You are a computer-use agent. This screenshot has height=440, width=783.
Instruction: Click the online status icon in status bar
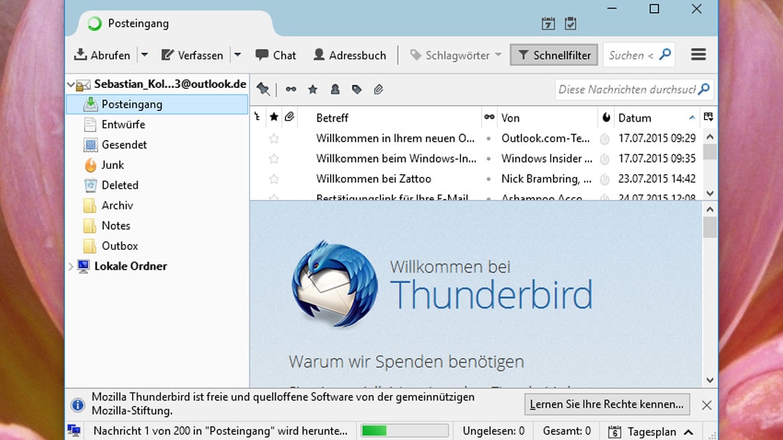point(74,431)
